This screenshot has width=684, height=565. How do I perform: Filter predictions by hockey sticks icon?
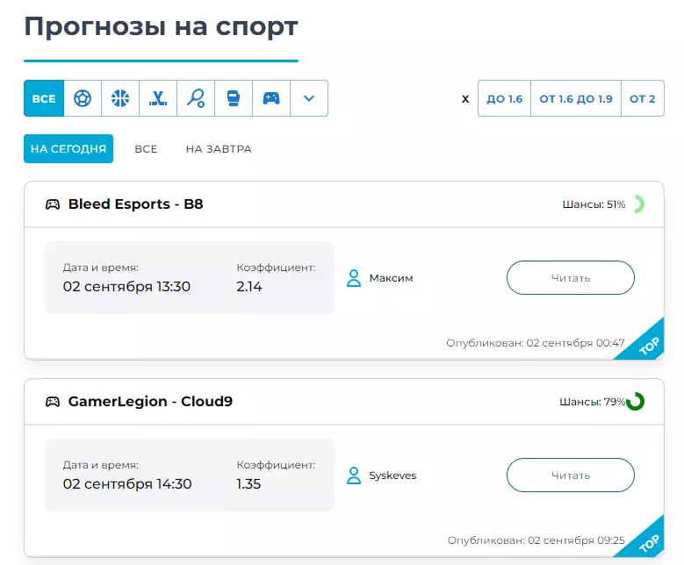click(158, 98)
